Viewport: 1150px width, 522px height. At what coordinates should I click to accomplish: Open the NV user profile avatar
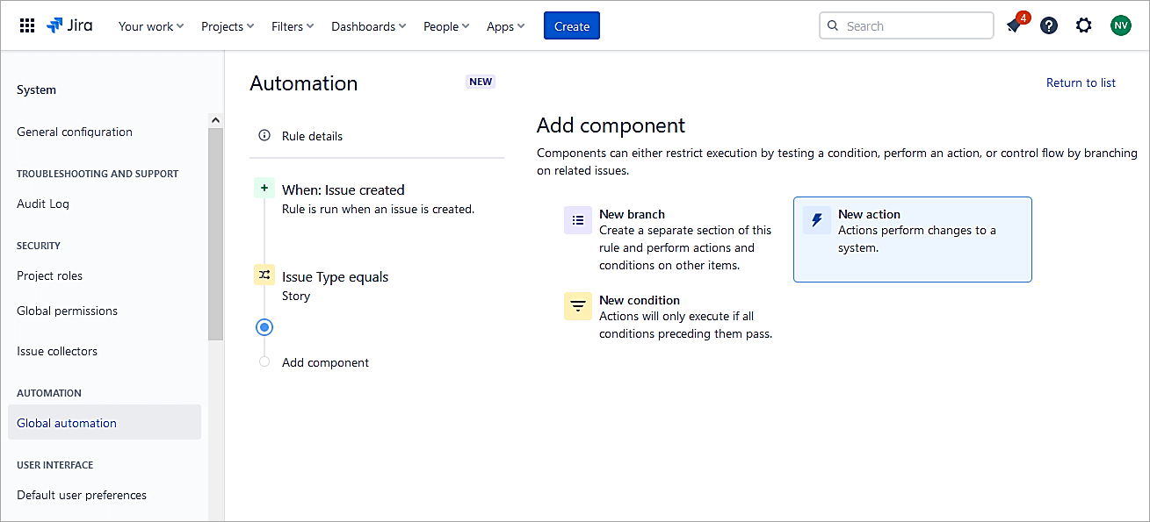point(1120,25)
